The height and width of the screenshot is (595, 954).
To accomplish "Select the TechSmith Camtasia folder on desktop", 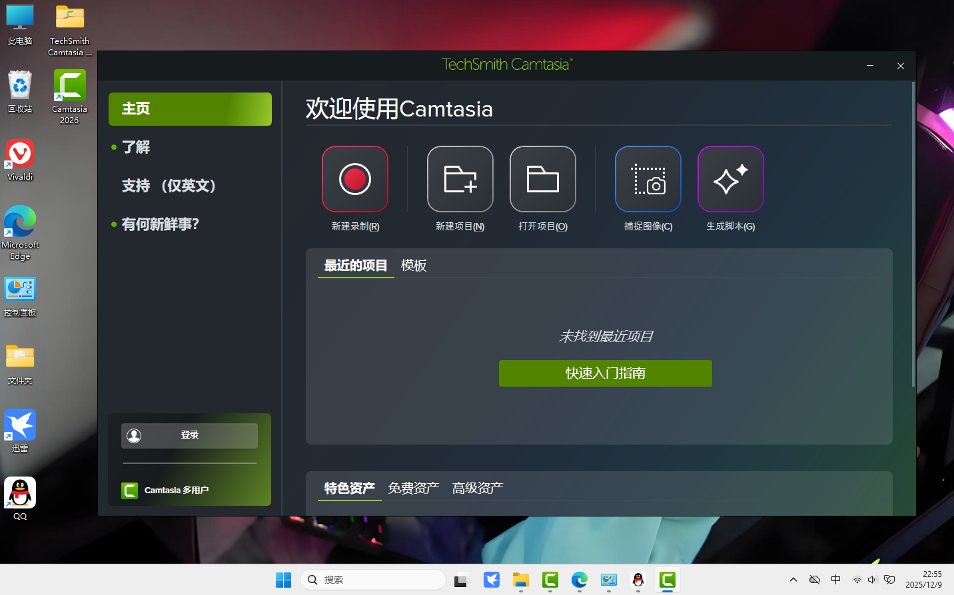I will coord(70,31).
